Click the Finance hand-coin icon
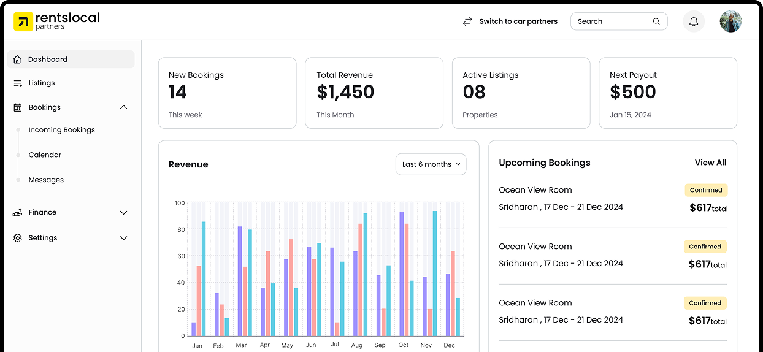763x352 pixels. pyautogui.click(x=17, y=212)
